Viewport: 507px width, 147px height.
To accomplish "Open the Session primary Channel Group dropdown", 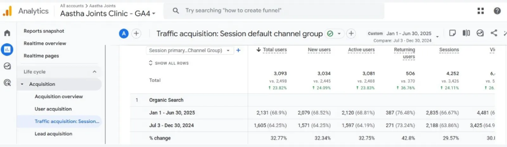I will [189, 50].
